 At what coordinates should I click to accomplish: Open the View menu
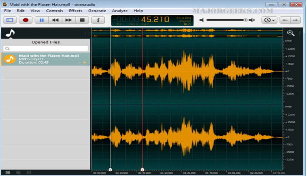[x=35, y=11]
